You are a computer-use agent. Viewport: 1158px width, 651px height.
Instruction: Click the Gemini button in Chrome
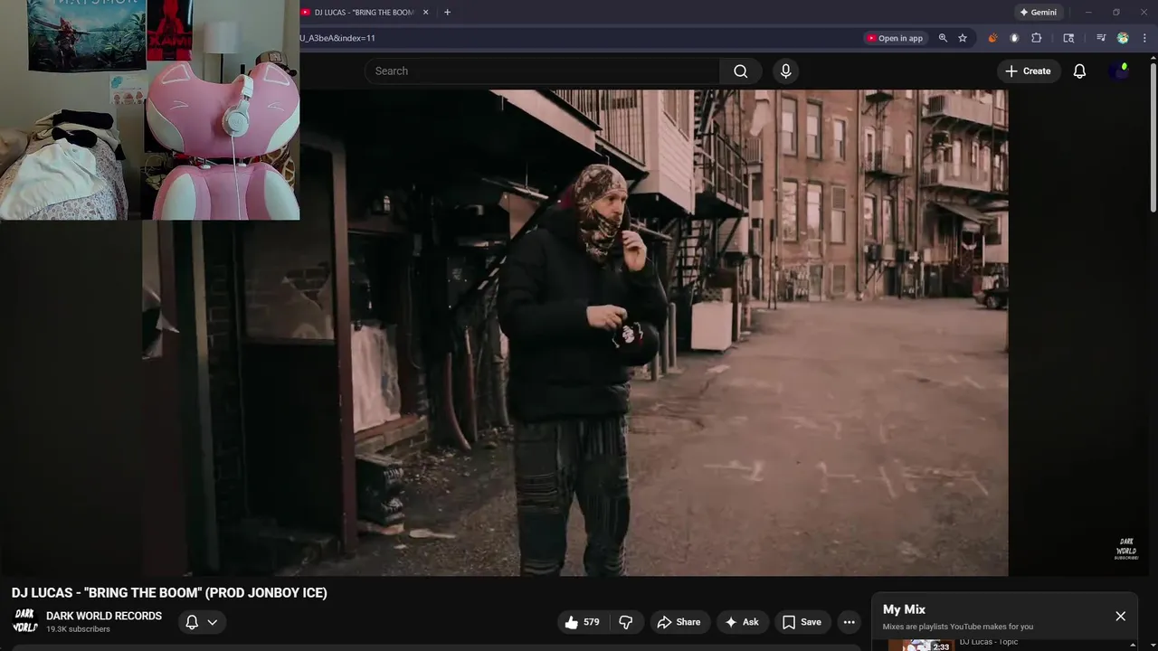1038,13
